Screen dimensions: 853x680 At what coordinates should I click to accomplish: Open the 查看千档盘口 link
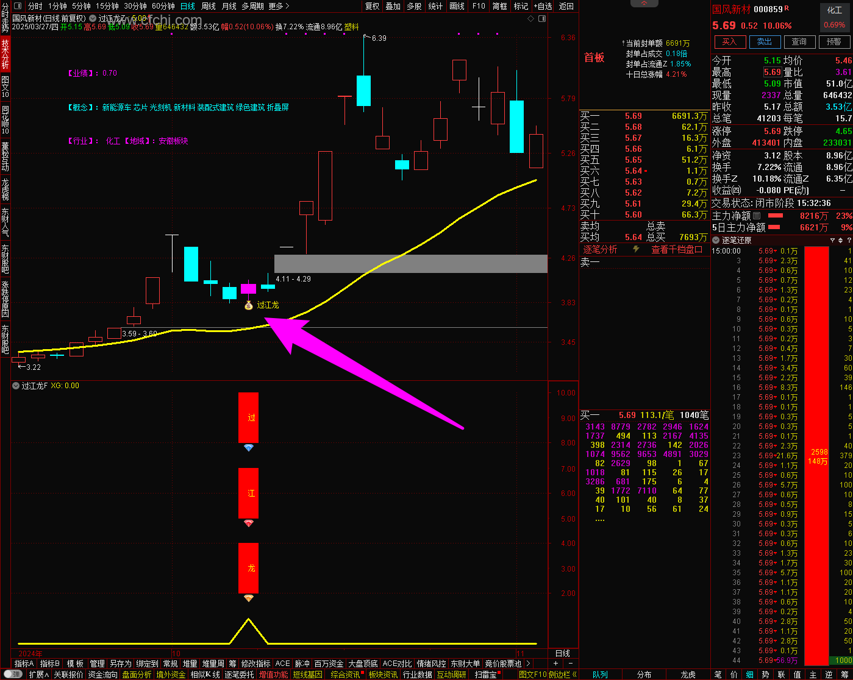[x=677, y=249]
